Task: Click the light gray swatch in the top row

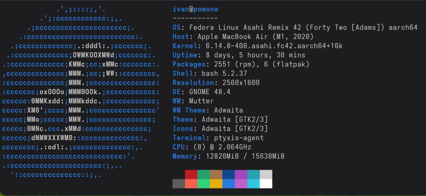Action: 266,175
